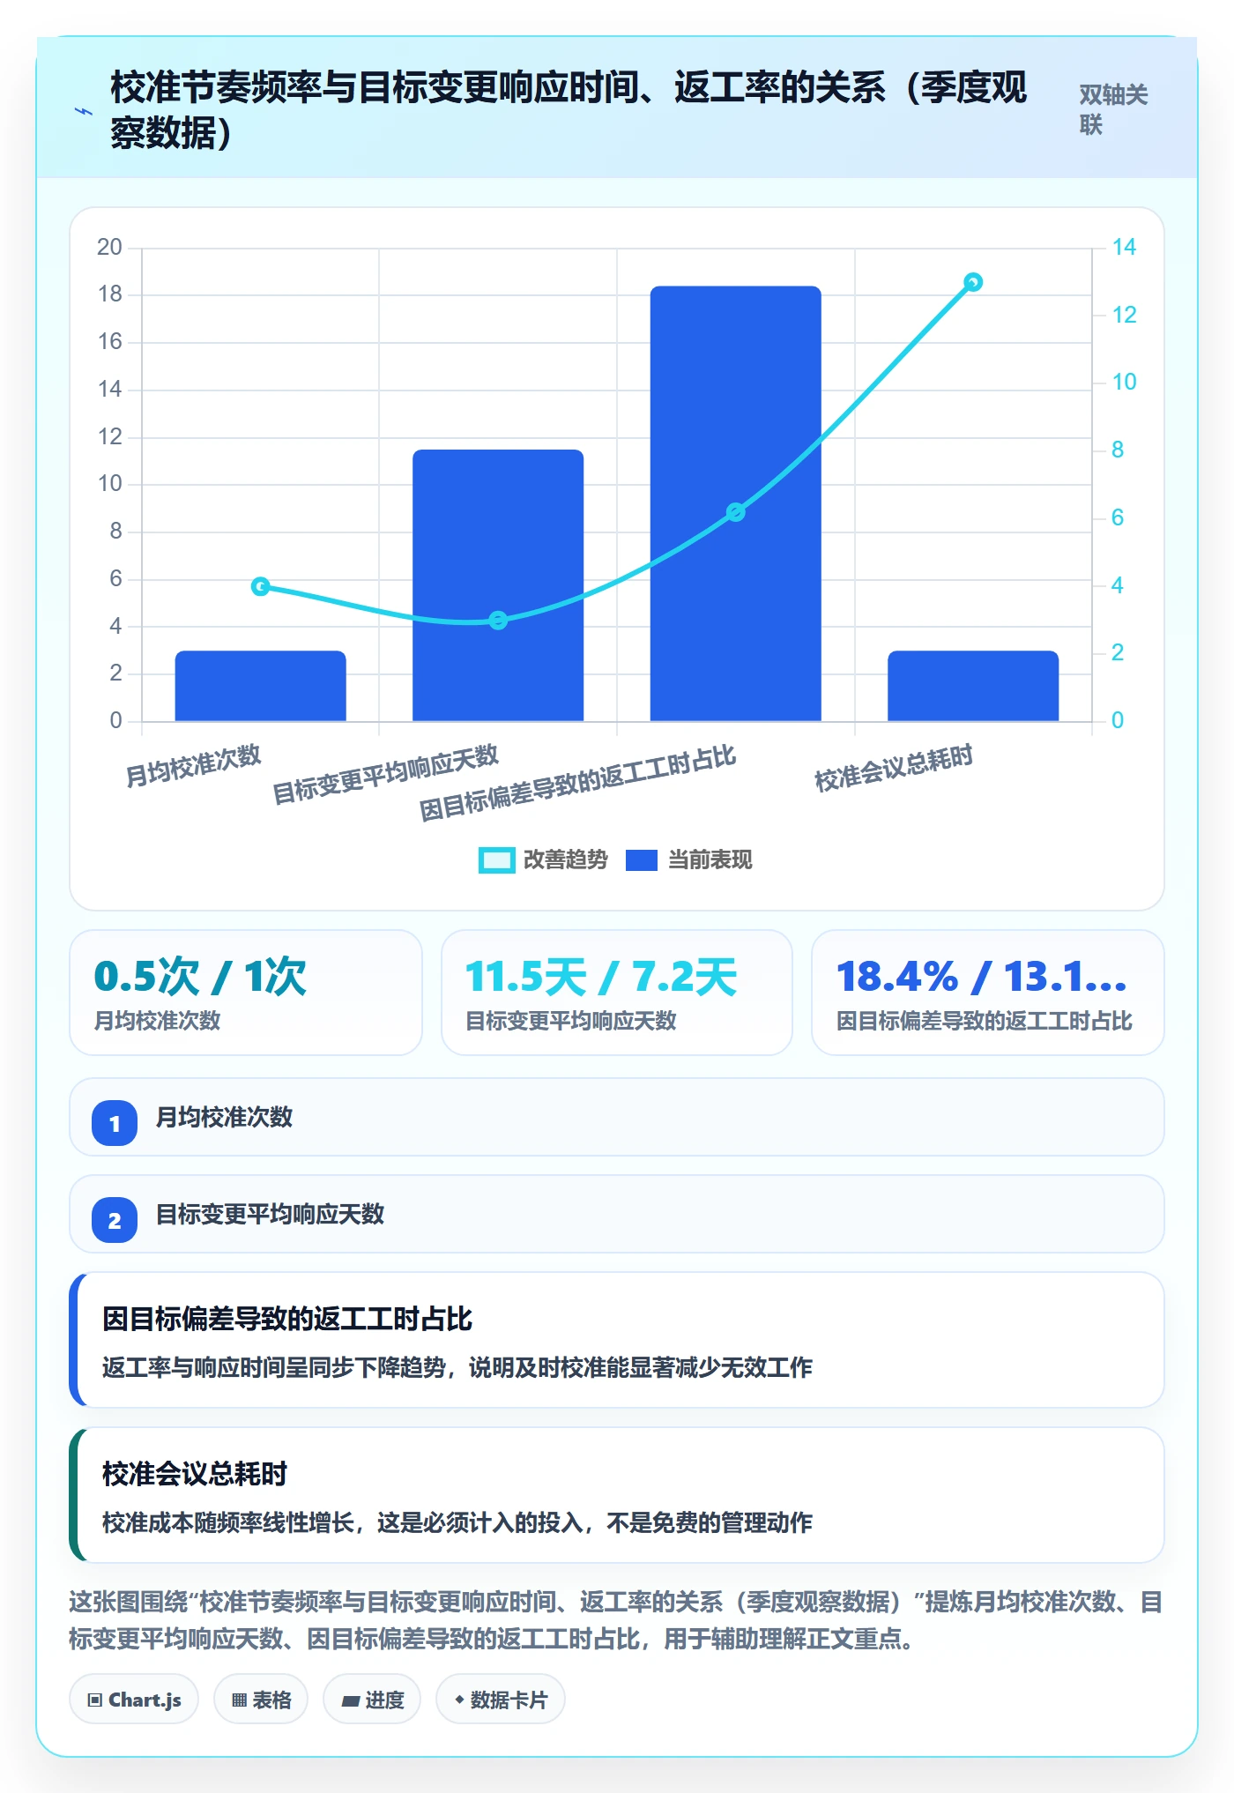Select the Chart.js tag
This screenshot has height=1793, width=1234.
134,1700
